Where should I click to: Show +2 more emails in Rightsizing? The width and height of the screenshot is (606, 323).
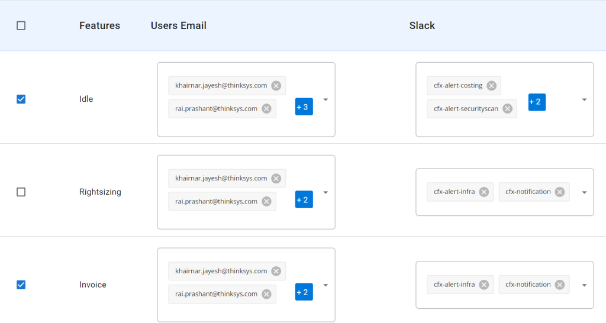[304, 199]
